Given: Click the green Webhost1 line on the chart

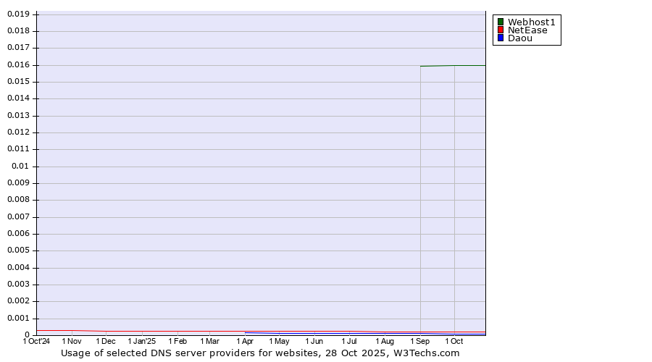Looking at the screenshot, I should (453, 66).
